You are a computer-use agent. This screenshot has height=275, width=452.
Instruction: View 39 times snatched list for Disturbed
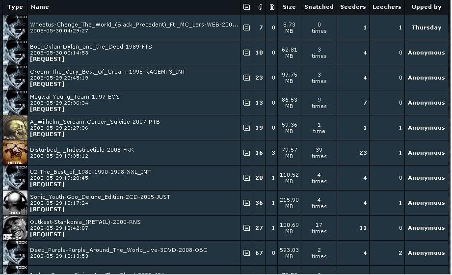(x=319, y=153)
